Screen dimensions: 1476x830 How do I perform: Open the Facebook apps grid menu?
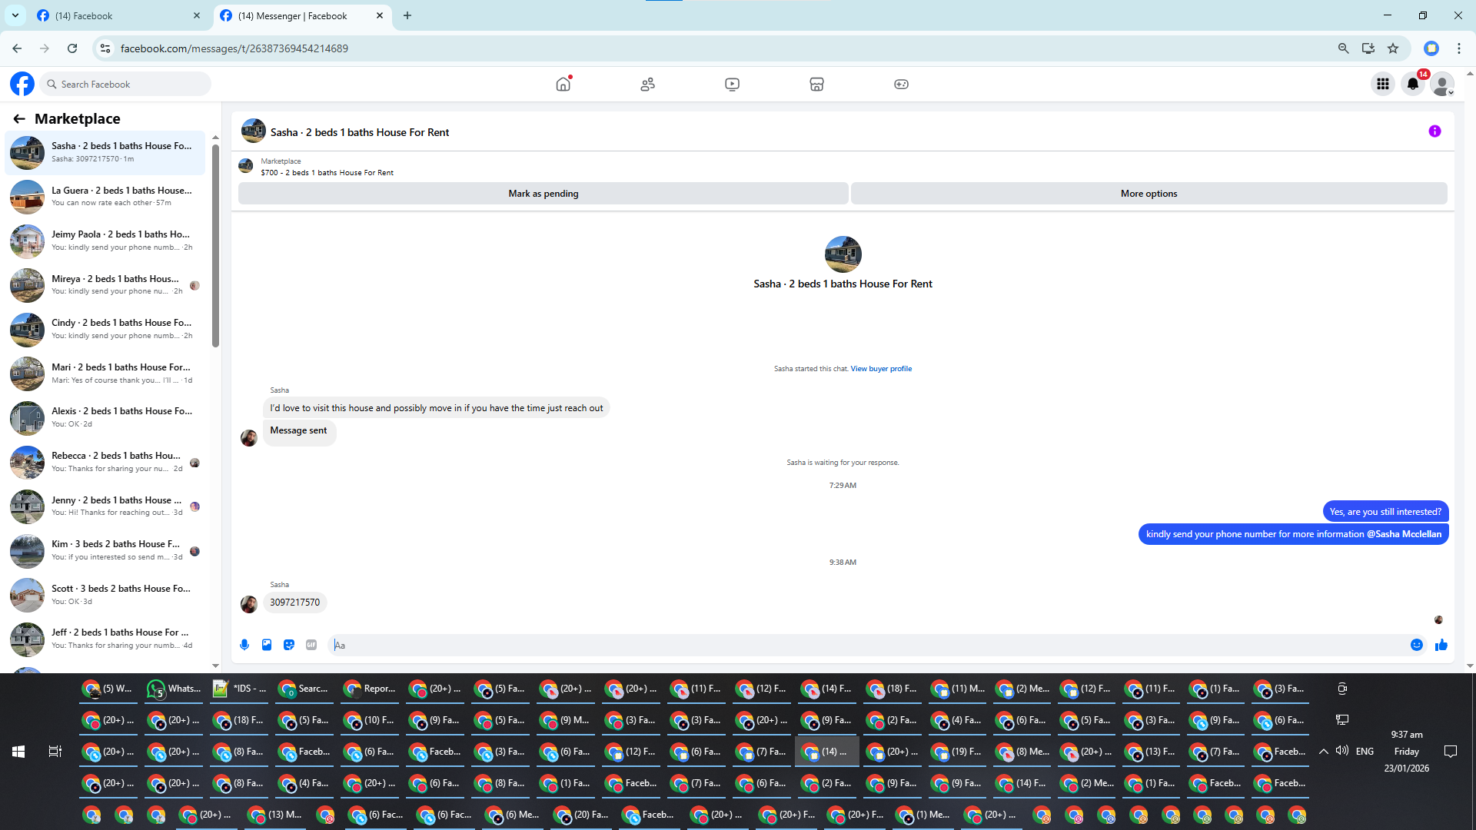coord(1382,84)
